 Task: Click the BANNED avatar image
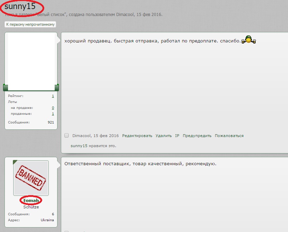pyautogui.click(x=31, y=178)
